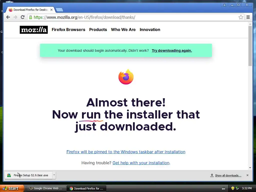Open Who We Are menu

pos(123,29)
